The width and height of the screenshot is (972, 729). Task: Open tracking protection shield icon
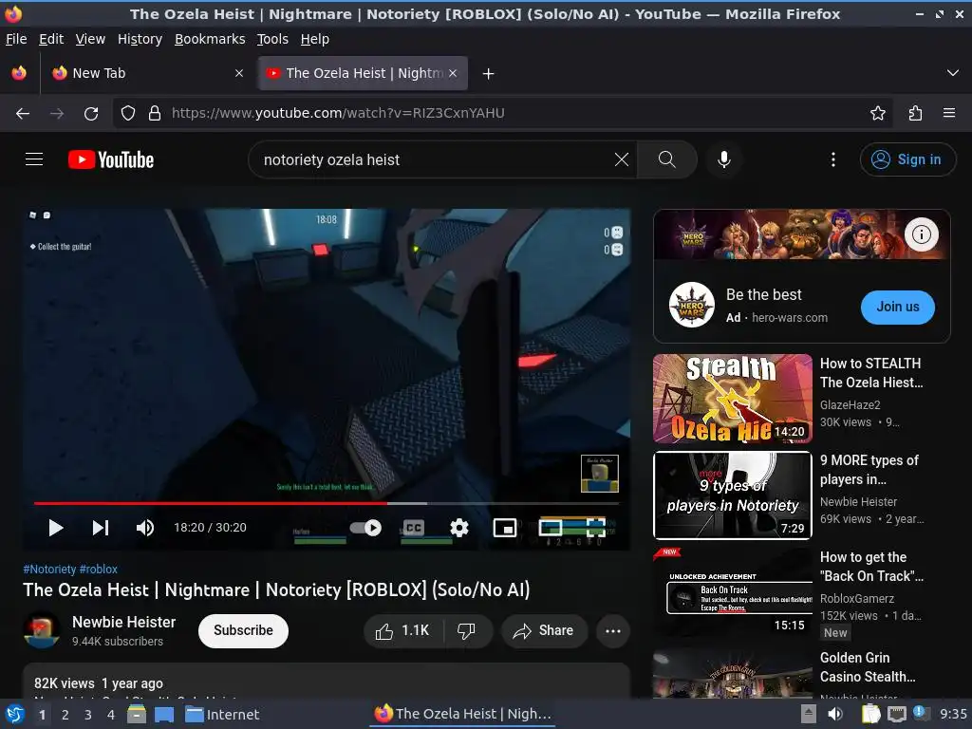[128, 114]
